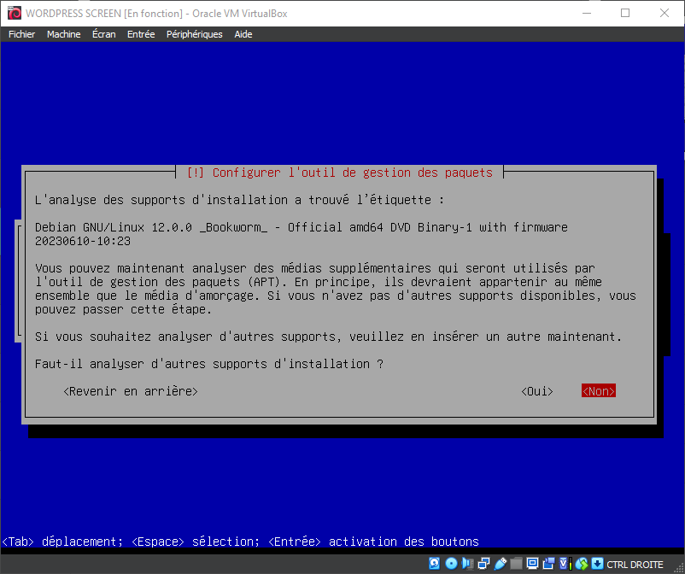Open the Périphériques menu
The height and width of the screenshot is (574, 685).
pos(194,34)
